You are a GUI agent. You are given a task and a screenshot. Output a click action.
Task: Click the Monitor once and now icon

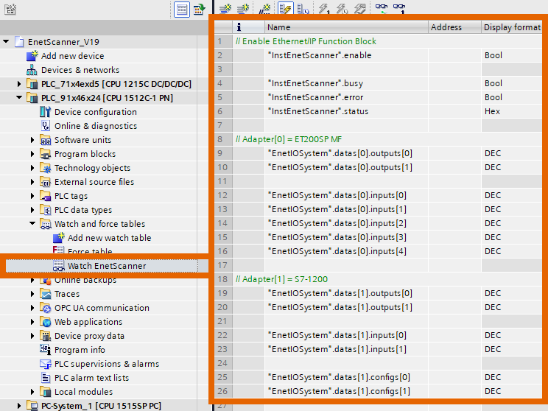pos(398,8)
